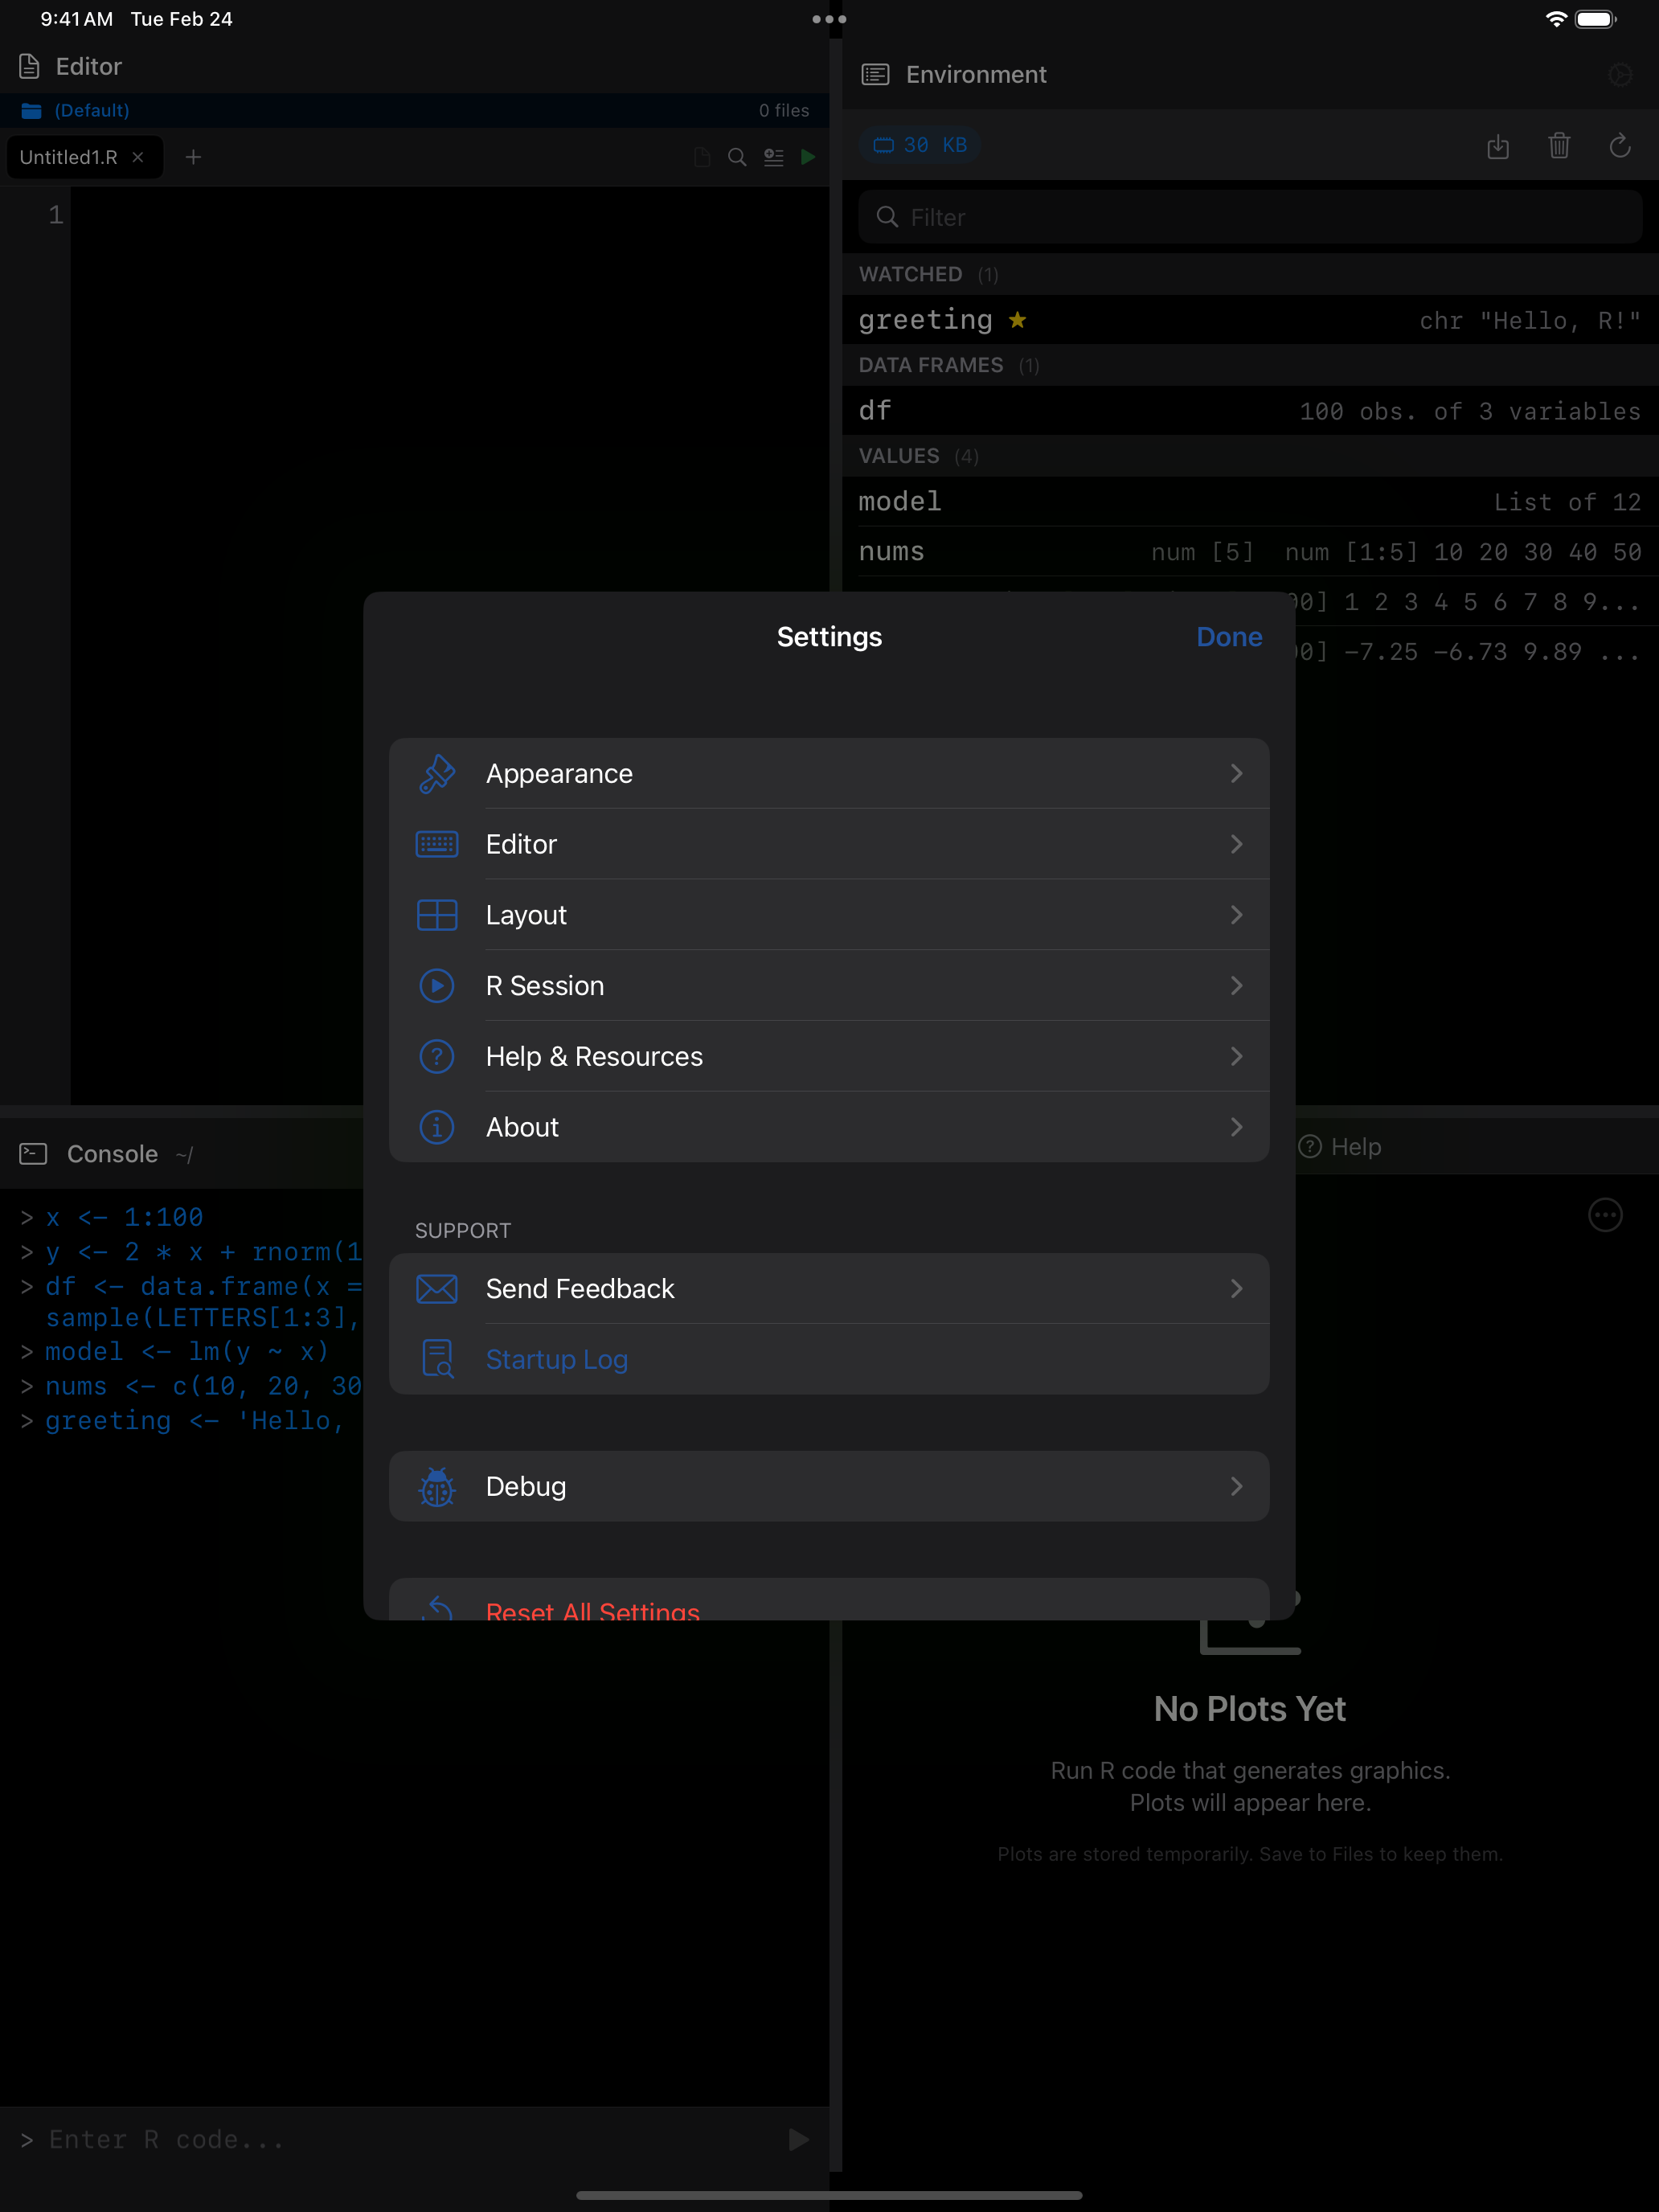Click the export icon in the Environment panel
The width and height of the screenshot is (1659, 2212).
1498,147
